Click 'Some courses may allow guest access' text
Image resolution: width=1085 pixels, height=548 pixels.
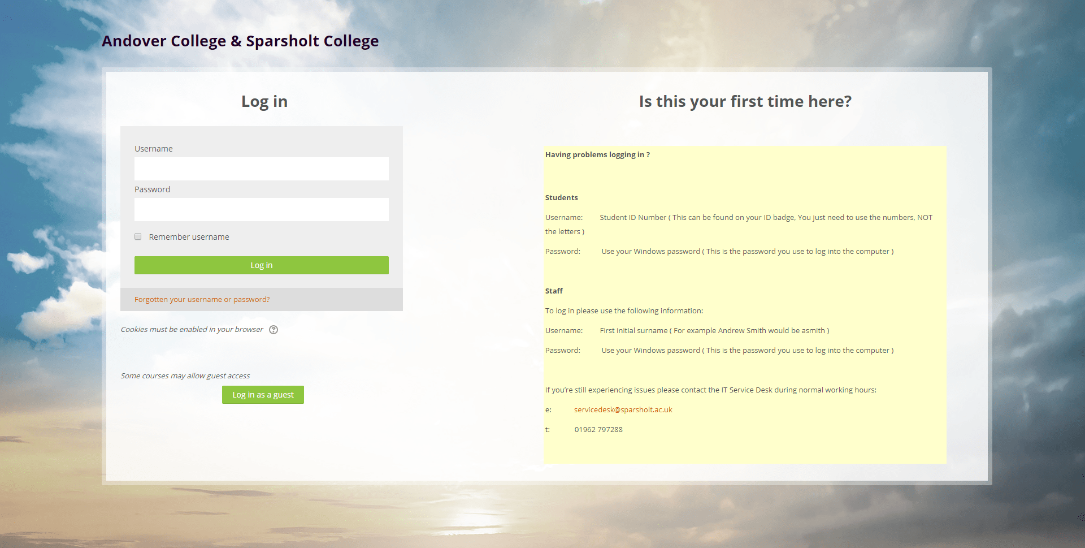point(185,376)
